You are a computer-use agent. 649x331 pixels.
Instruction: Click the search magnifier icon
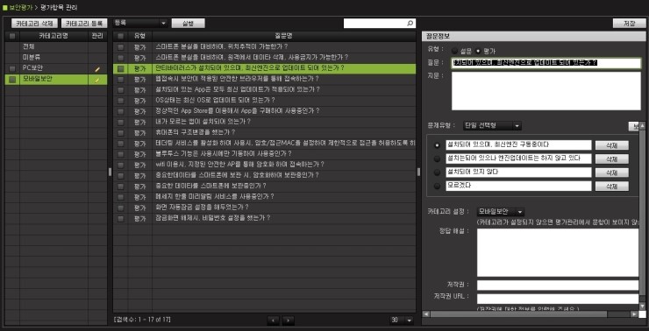[x=410, y=24]
